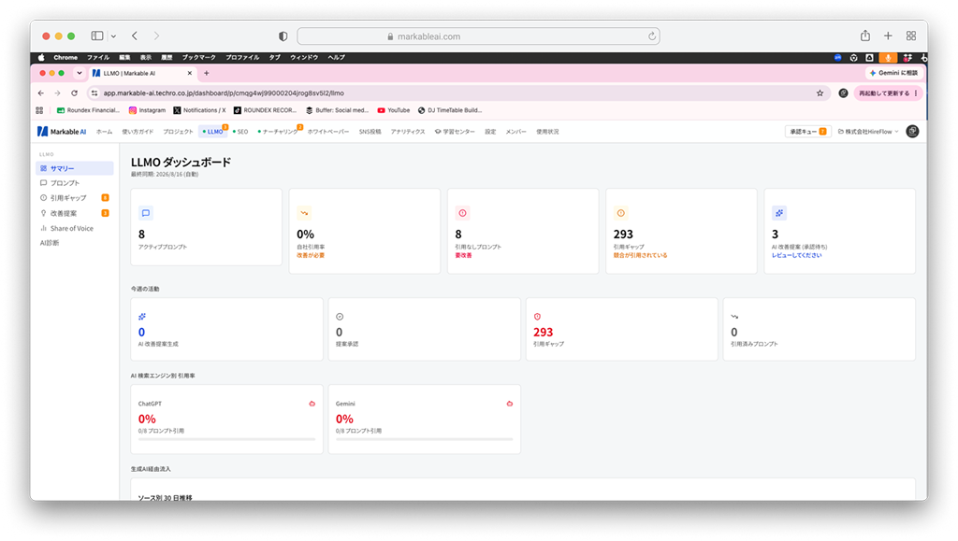Open the ファイル menu in the menu bar
Viewport: 958px width, 541px height.
tap(97, 57)
